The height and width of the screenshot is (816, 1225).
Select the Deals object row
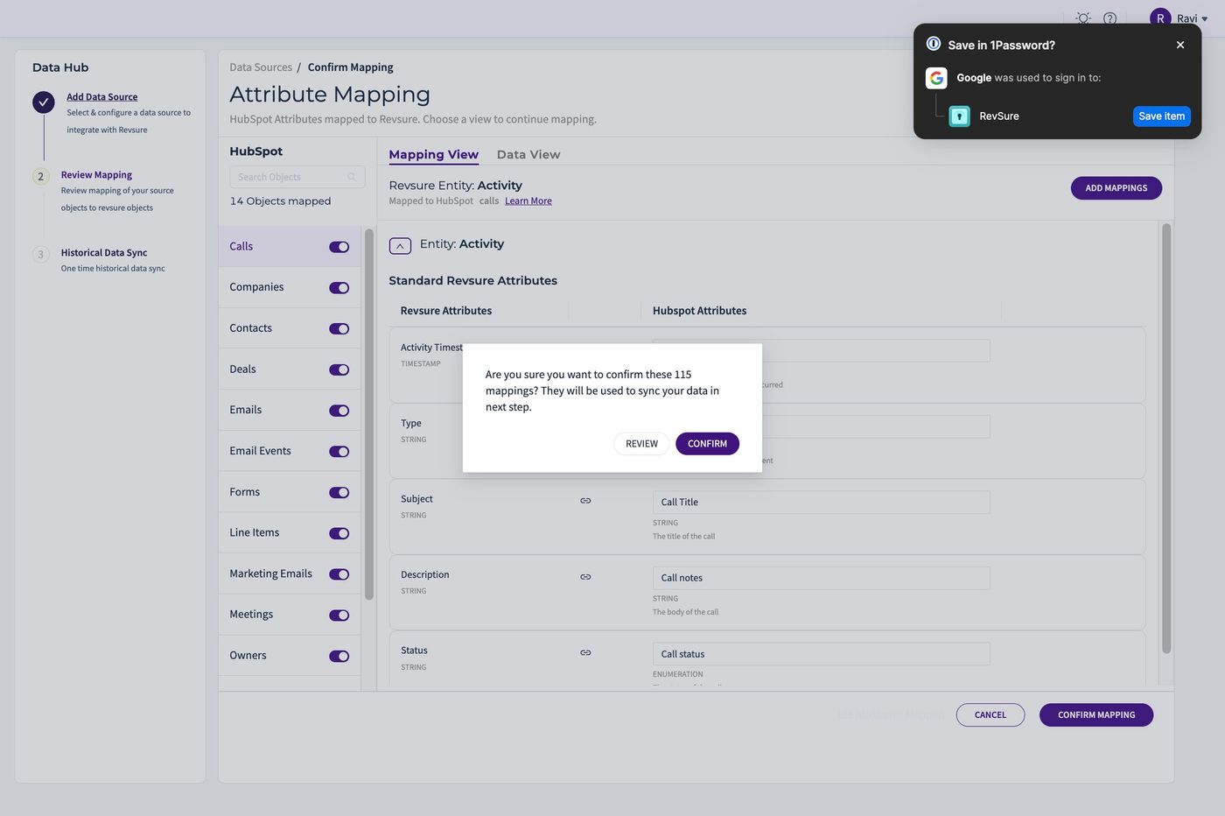tap(289, 369)
